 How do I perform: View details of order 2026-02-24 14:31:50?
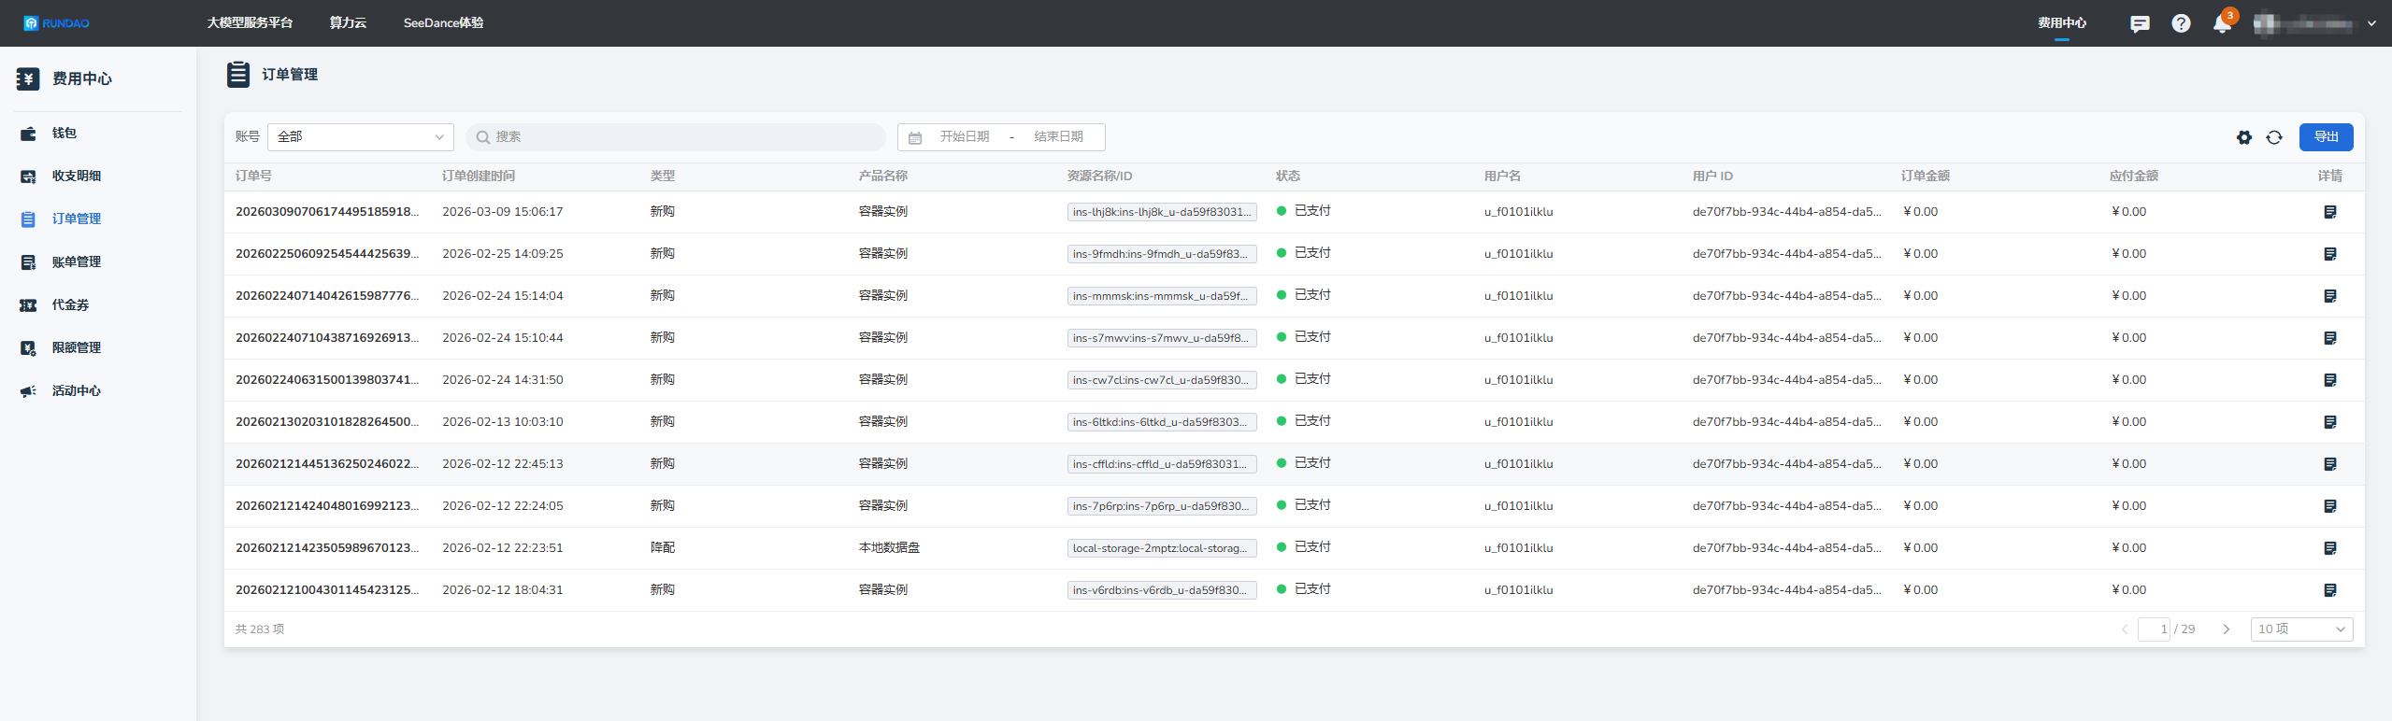2329,380
